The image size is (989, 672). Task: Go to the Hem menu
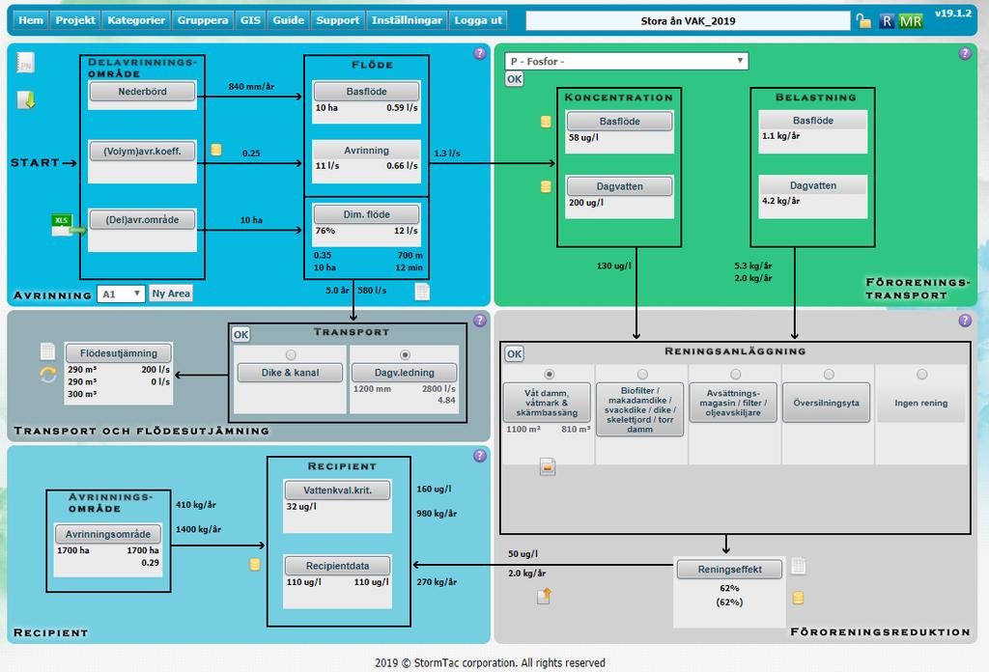point(31,20)
